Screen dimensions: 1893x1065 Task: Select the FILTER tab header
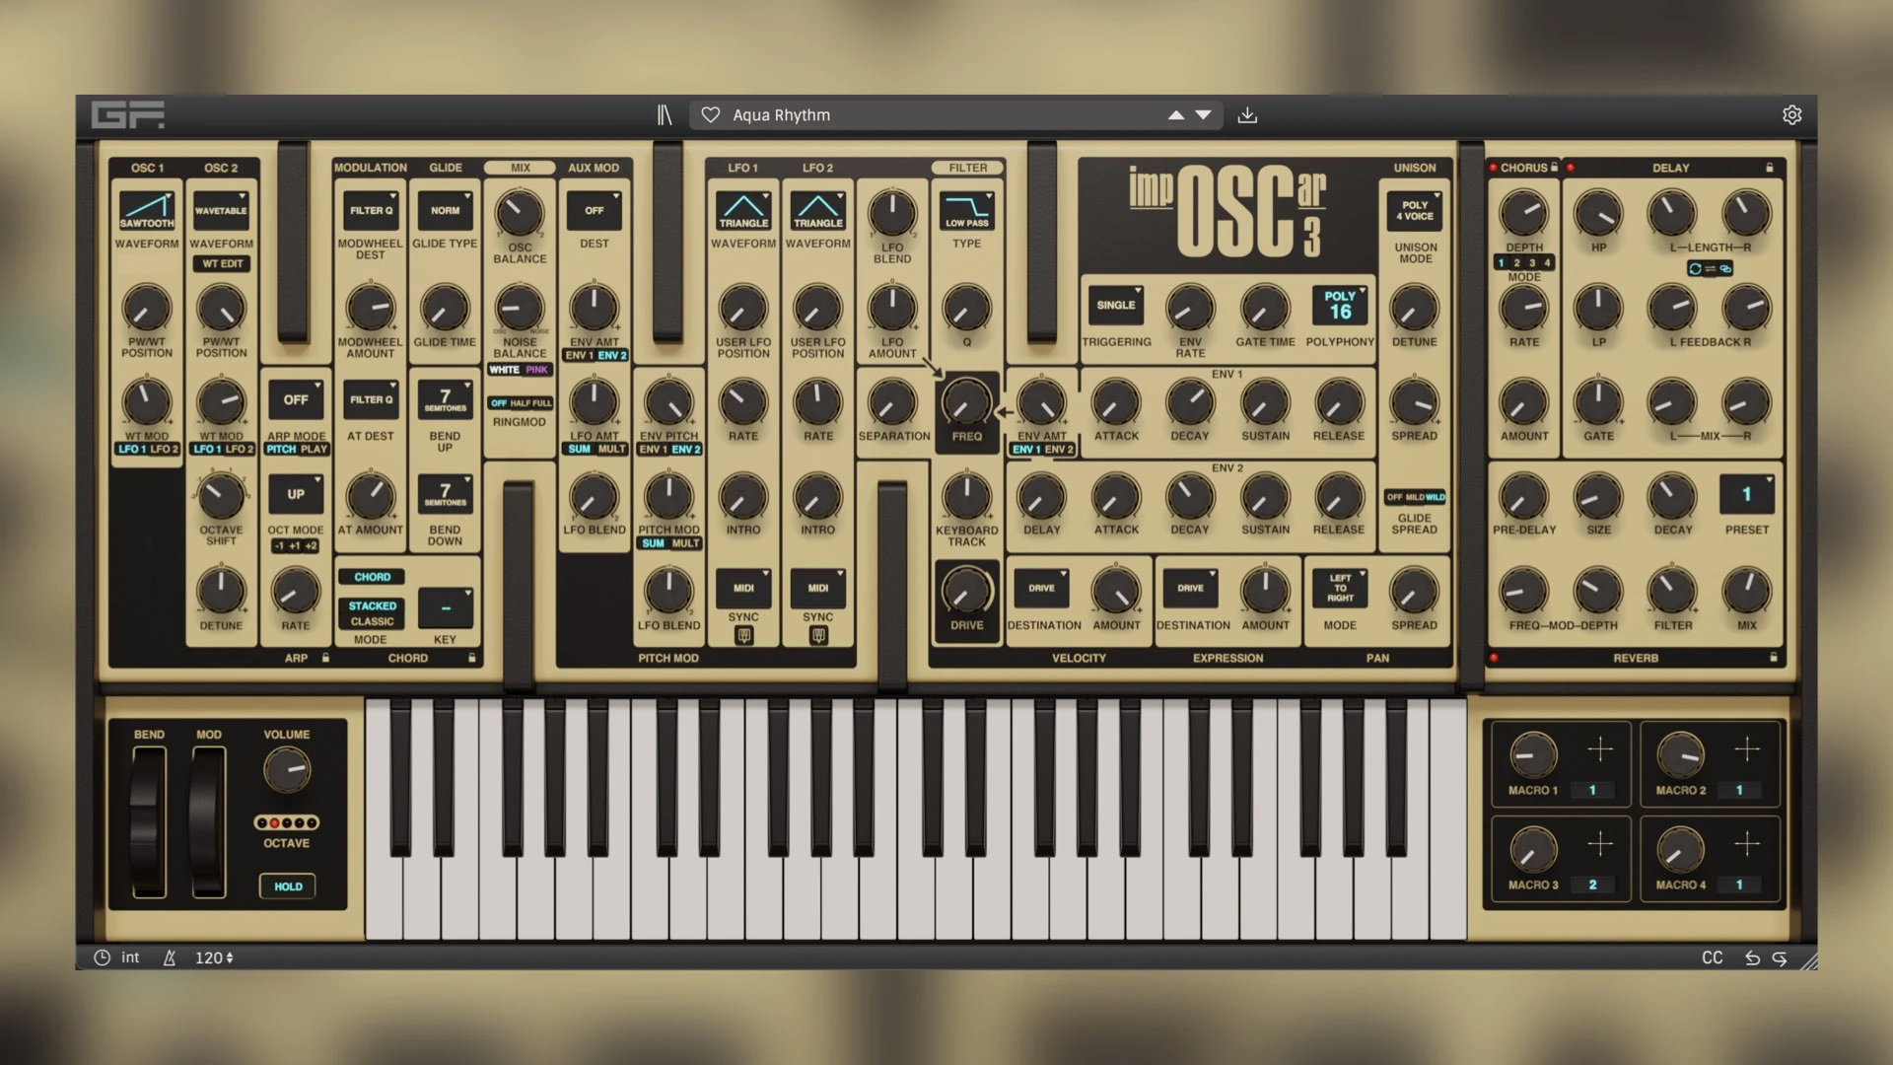(967, 168)
